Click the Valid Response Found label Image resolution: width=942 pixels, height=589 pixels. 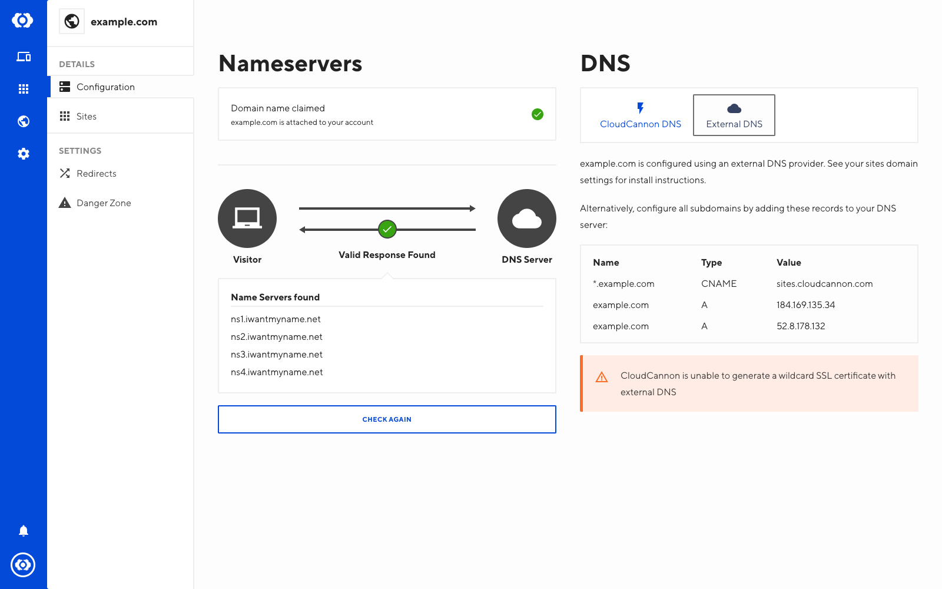point(387,254)
